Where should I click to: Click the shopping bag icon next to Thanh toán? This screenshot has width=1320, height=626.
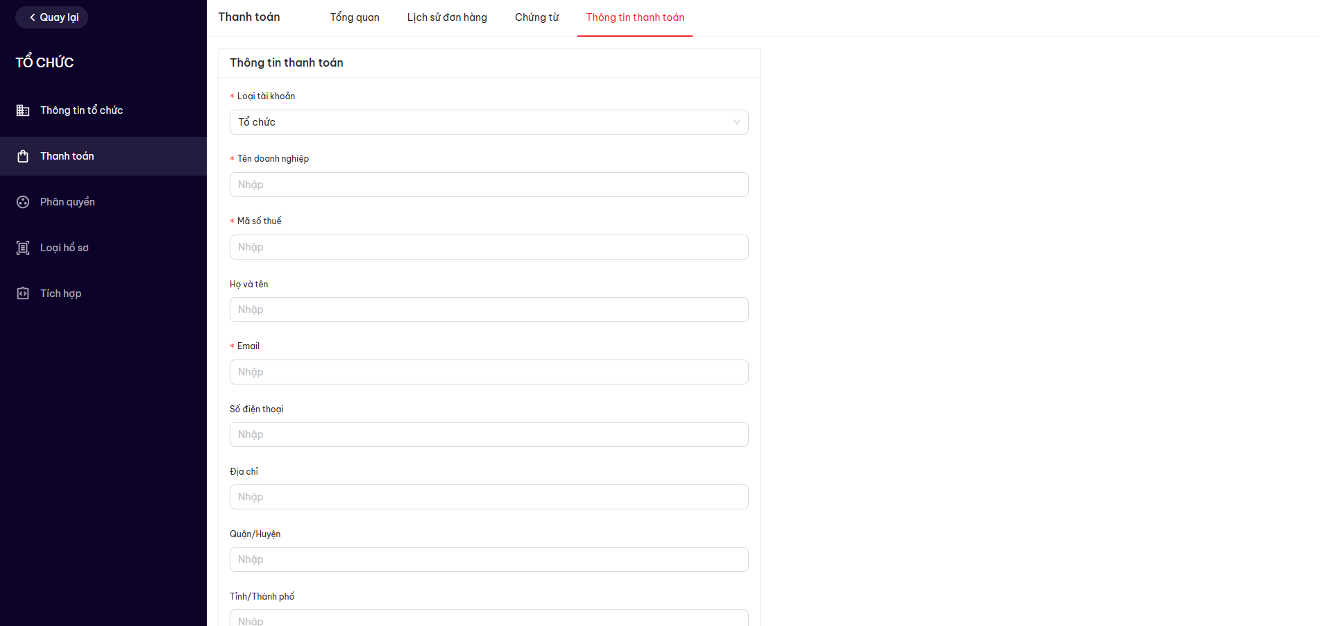[x=23, y=156]
